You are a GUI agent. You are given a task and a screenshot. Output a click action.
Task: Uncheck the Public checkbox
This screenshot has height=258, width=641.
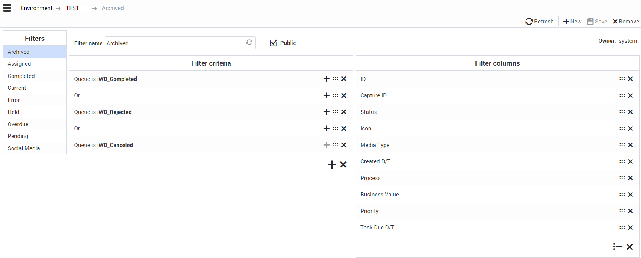pyautogui.click(x=274, y=43)
